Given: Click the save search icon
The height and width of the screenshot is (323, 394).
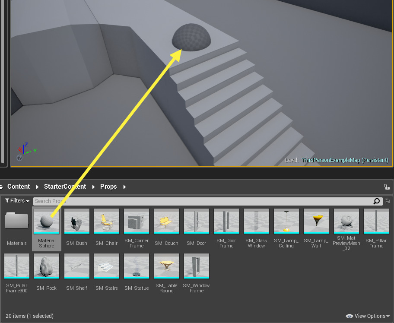Looking at the screenshot, I should coord(387,201).
